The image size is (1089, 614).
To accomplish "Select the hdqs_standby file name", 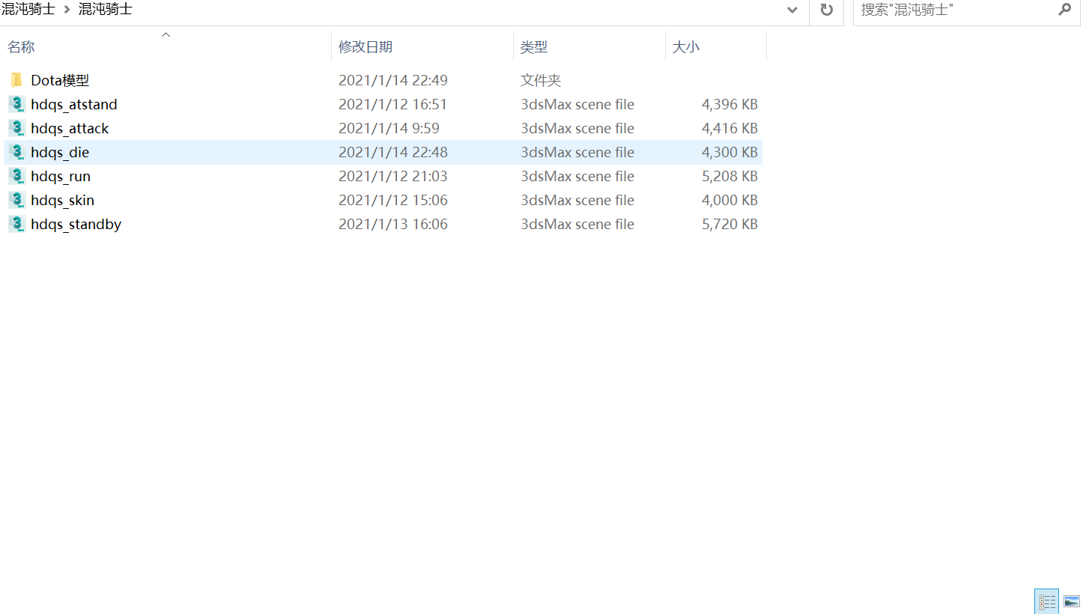I will [x=76, y=224].
